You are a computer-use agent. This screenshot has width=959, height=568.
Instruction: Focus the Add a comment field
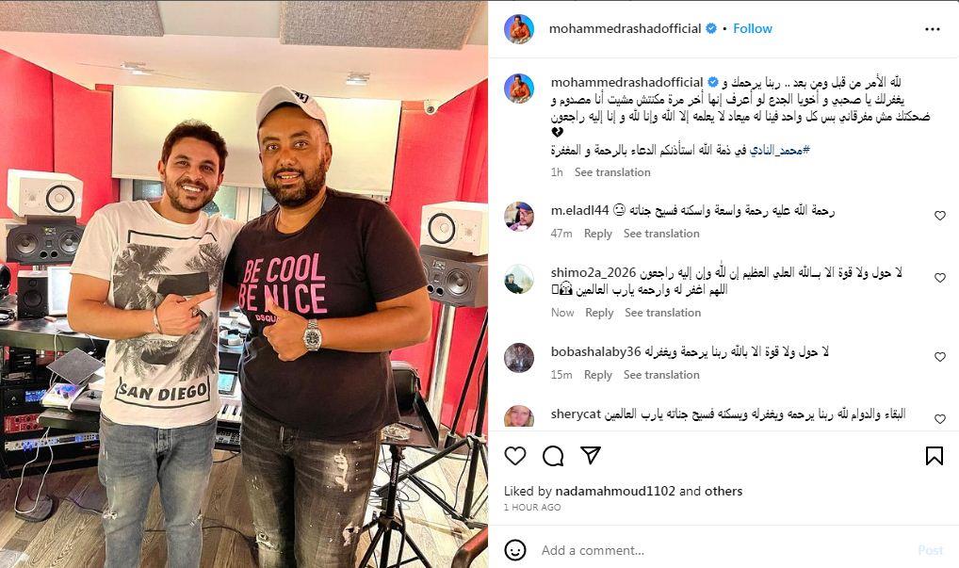724,550
